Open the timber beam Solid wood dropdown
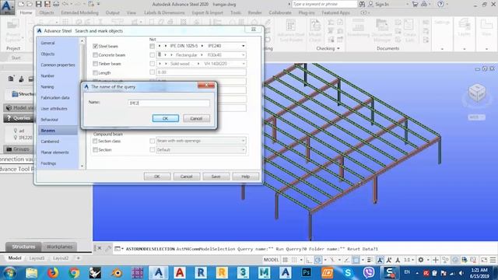This screenshot has height=280, width=498. (x=244, y=64)
